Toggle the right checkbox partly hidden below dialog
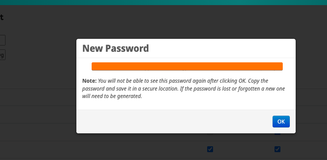327x160 pixels. [277, 134]
